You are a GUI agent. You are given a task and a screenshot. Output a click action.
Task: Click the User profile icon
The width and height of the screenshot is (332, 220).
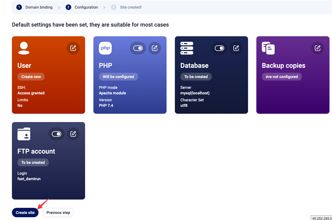tap(24, 48)
